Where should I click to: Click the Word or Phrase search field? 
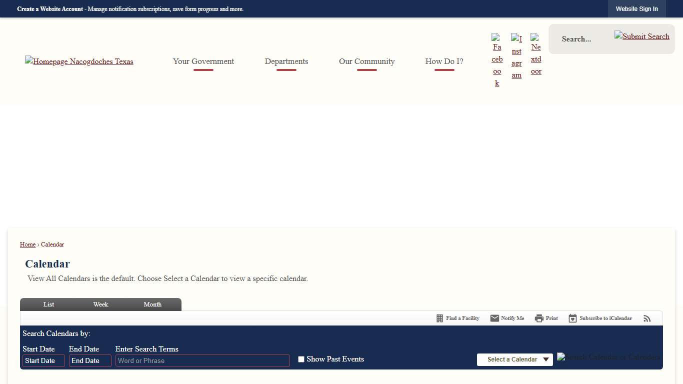tap(202, 361)
